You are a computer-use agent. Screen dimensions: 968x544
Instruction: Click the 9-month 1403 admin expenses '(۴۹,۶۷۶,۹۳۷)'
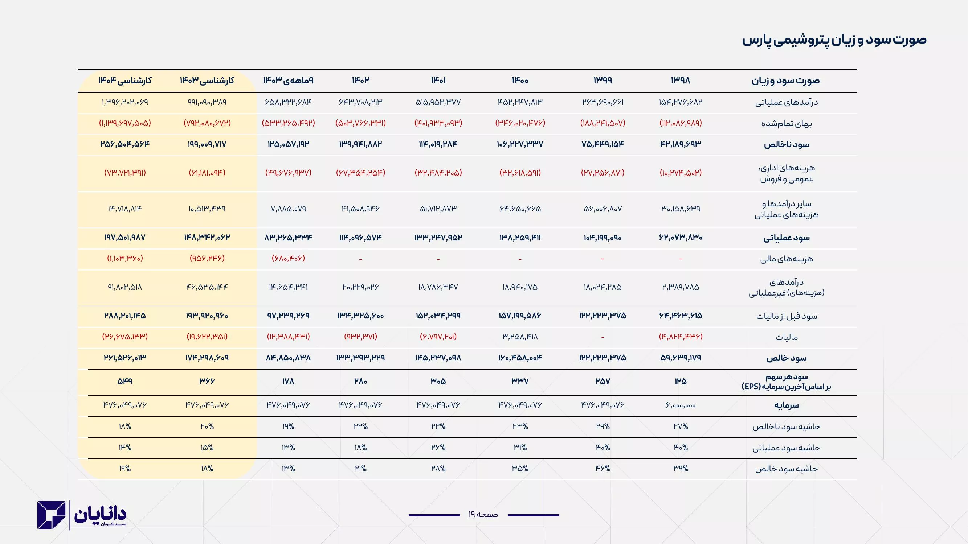(288, 173)
